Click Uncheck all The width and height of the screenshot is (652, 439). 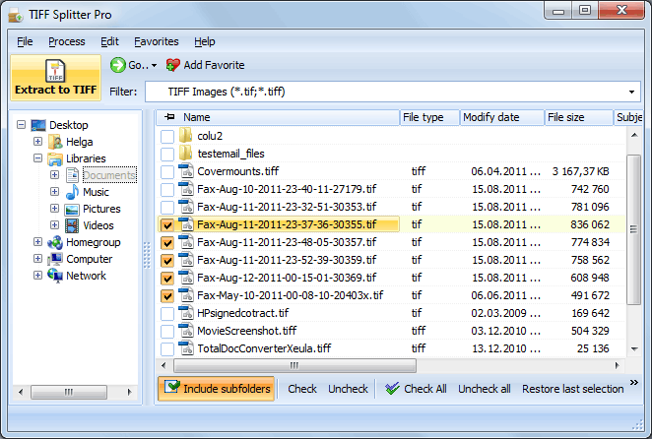click(485, 389)
